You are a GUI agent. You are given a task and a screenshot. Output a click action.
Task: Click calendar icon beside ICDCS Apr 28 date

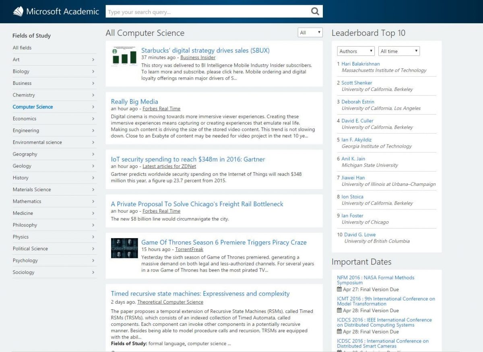pyautogui.click(x=339, y=332)
